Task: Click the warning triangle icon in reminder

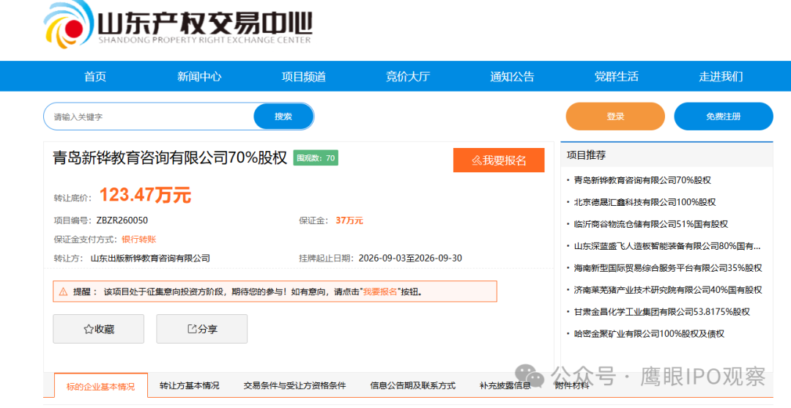Action: [63, 292]
